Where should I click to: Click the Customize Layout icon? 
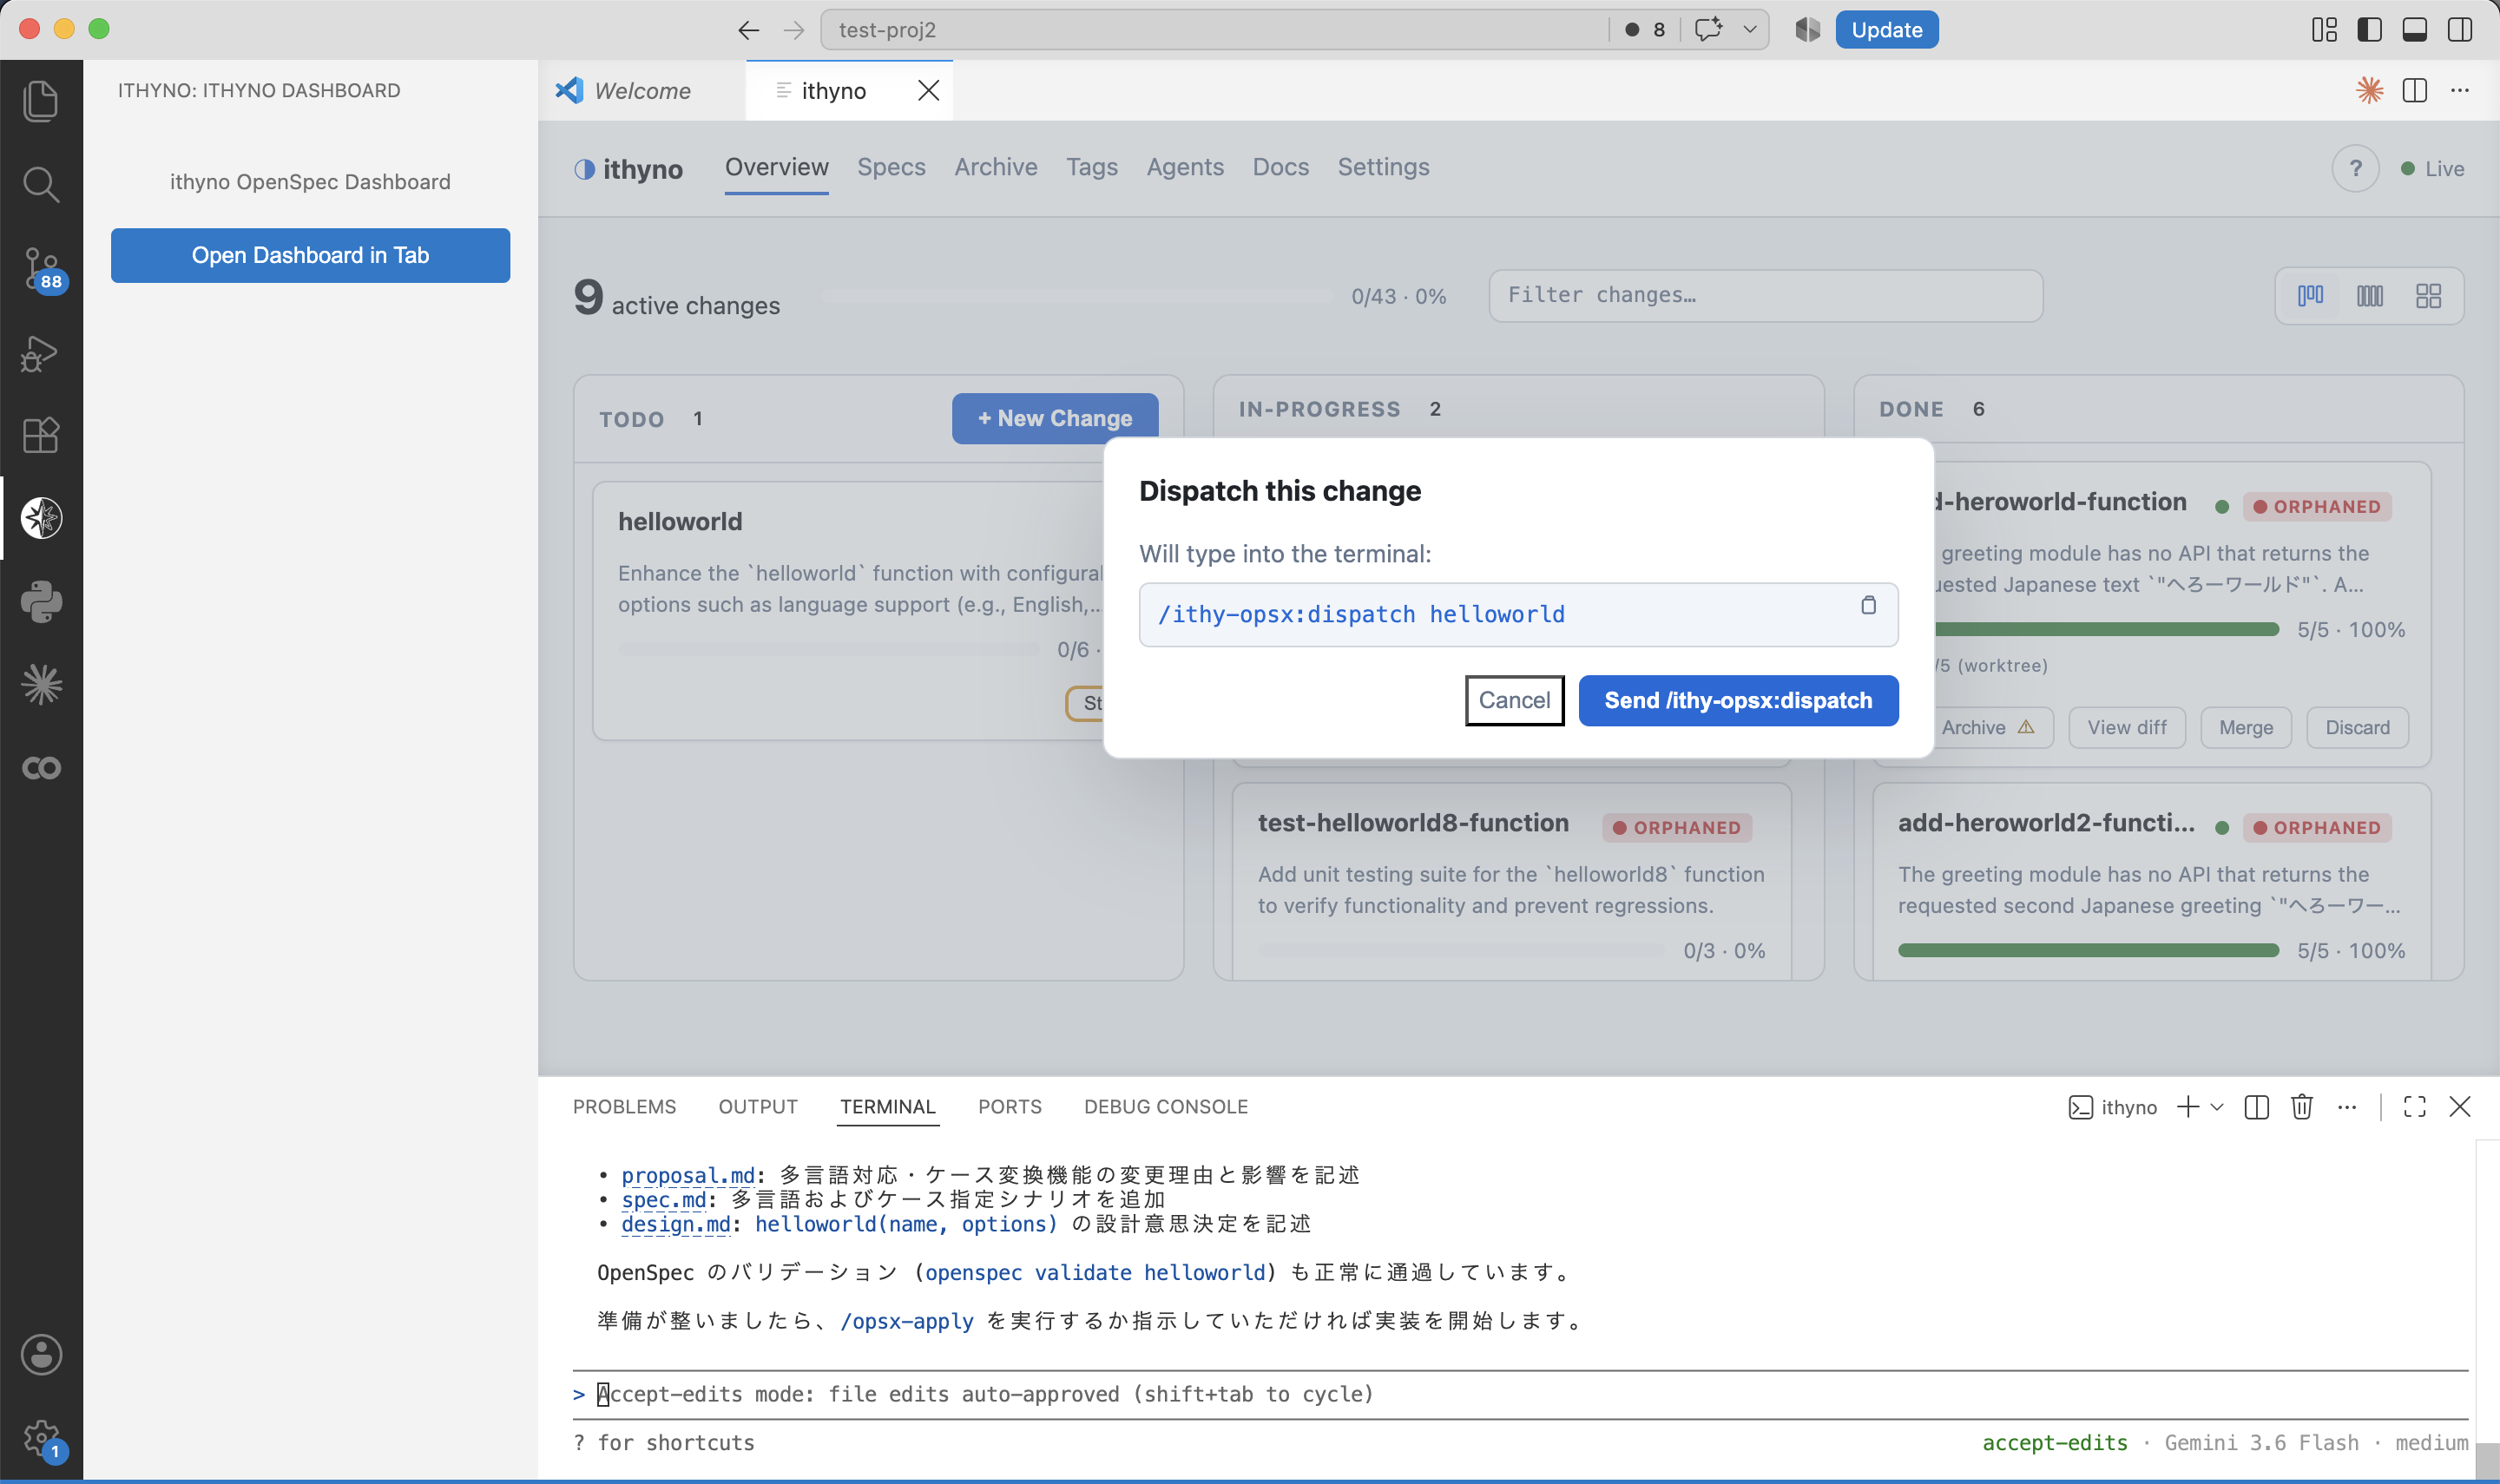click(x=2325, y=30)
